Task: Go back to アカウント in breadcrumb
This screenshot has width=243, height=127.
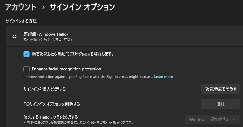Action: pyautogui.click(x=21, y=7)
